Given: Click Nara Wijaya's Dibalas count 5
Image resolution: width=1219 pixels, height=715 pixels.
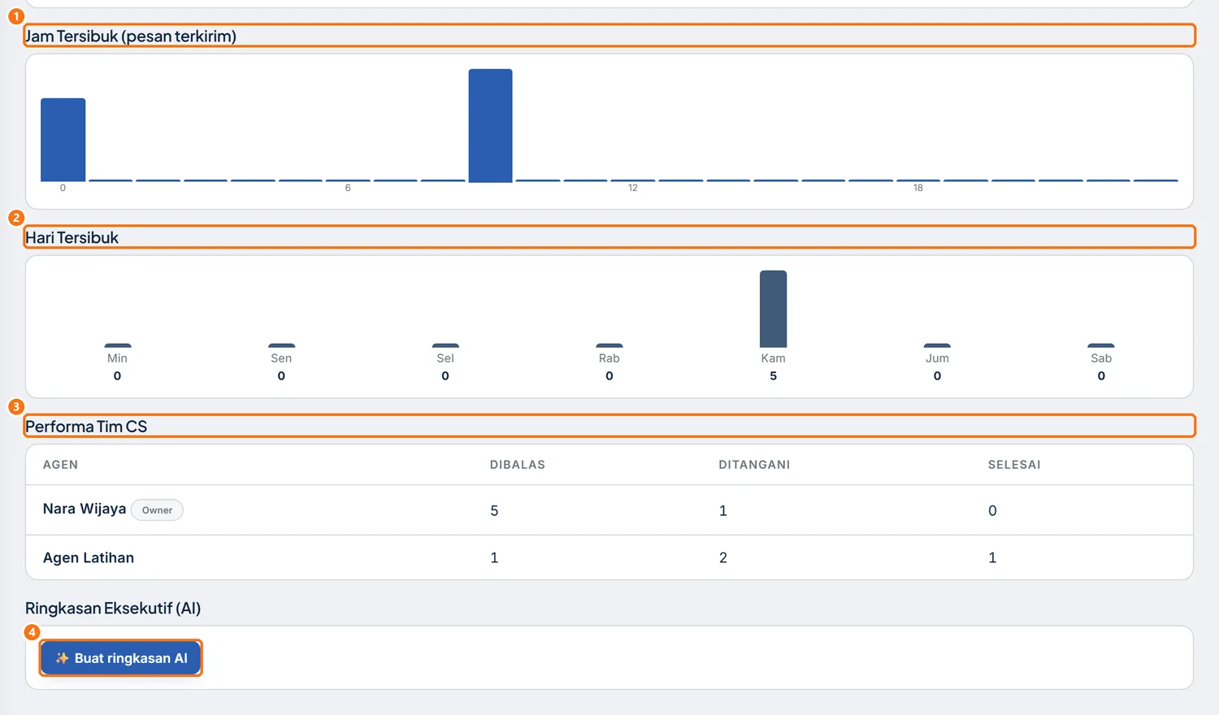Looking at the screenshot, I should [x=494, y=510].
